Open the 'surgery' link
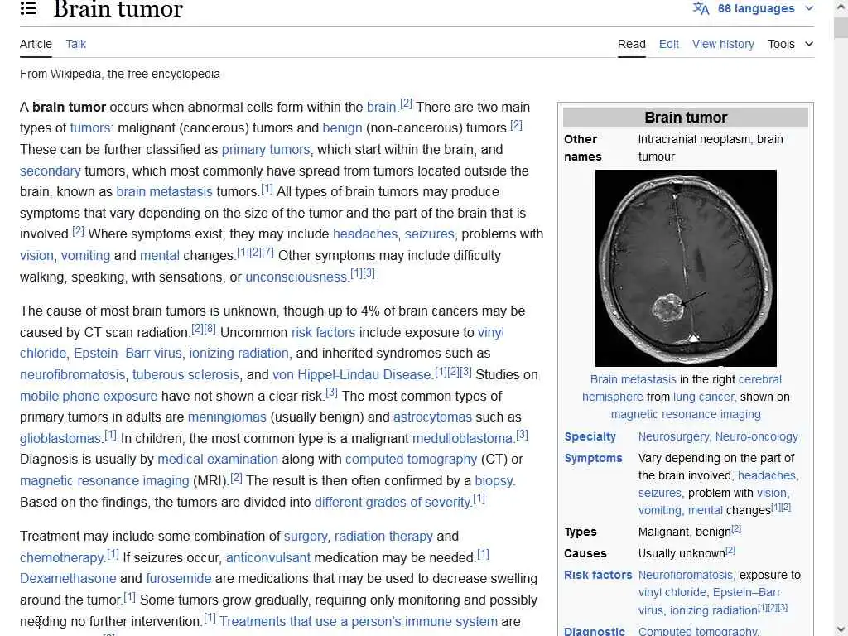Image resolution: width=848 pixels, height=636 pixels. 306,537
